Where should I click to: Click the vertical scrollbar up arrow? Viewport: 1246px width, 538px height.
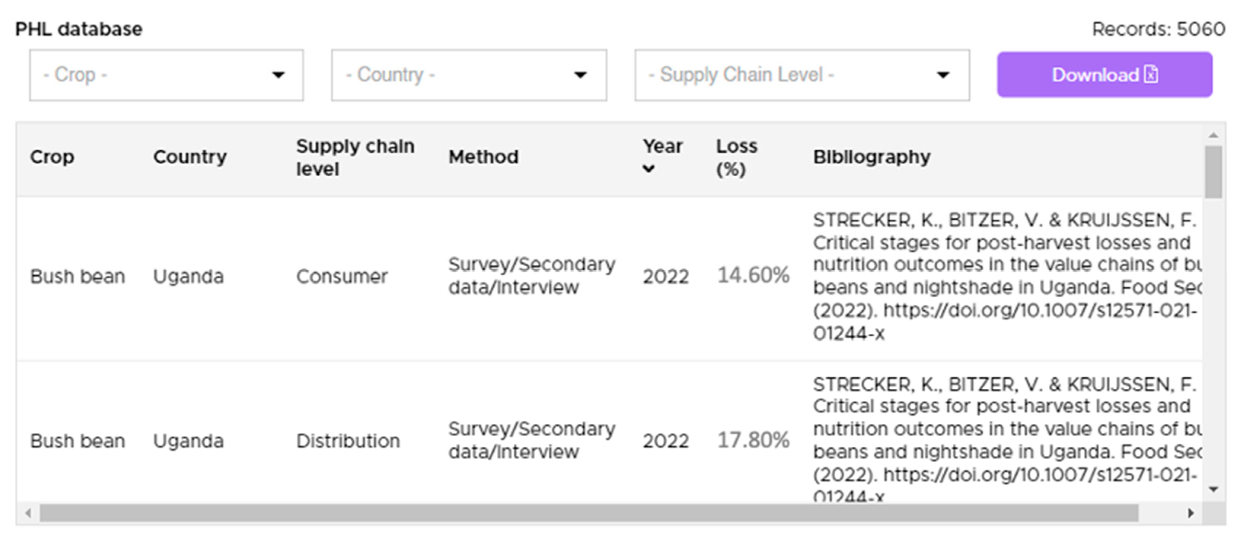click(1213, 135)
